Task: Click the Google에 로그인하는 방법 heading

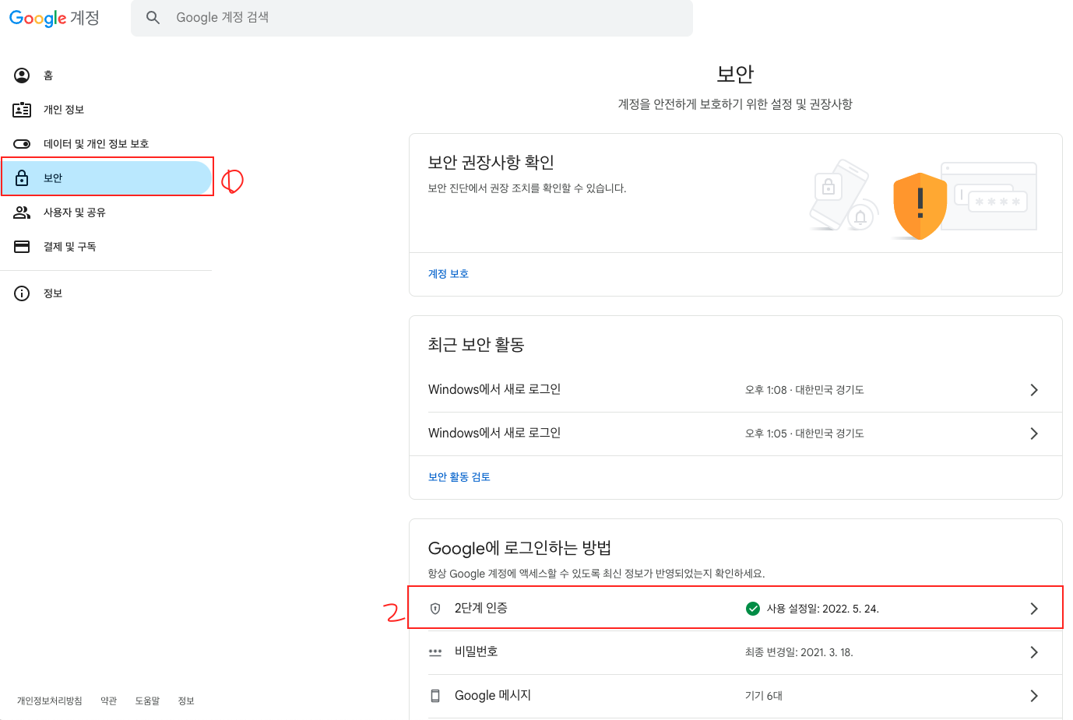Action: pyautogui.click(x=519, y=548)
